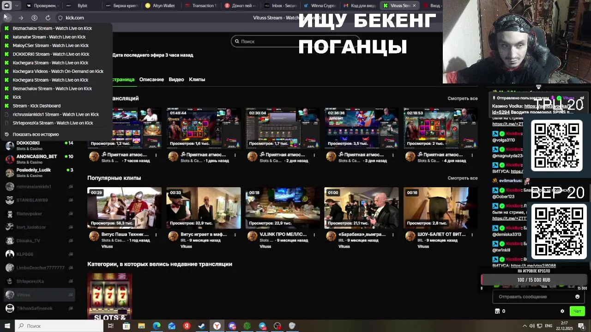591x332 pixels.
Task: Open Microsoft Edge from the taskbar
Action: click(157, 326)
